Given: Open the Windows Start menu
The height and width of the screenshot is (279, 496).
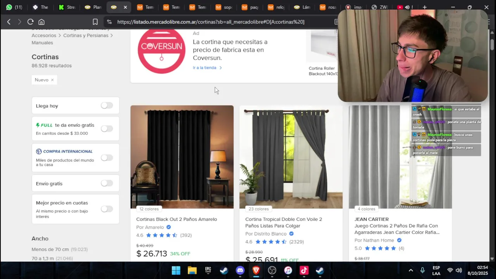Looking at the screenshot, I should pyautogui.click(x=176, y=270).
